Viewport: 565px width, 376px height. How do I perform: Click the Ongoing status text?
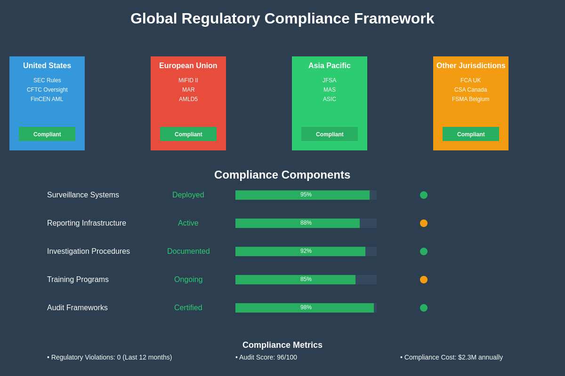click(188, 280)
